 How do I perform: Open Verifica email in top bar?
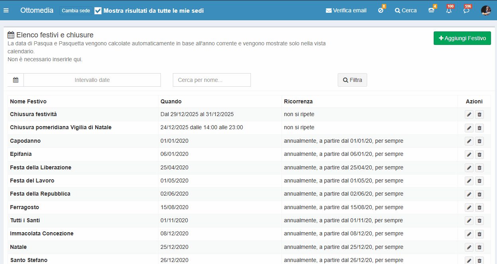point(346,11)
